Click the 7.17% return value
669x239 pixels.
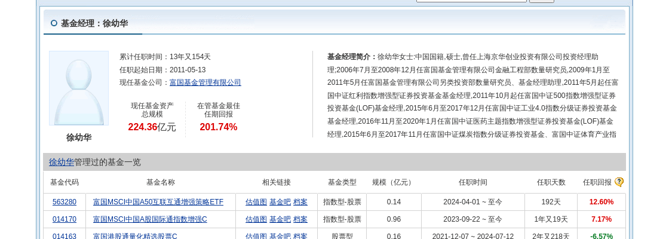(602, 219)
